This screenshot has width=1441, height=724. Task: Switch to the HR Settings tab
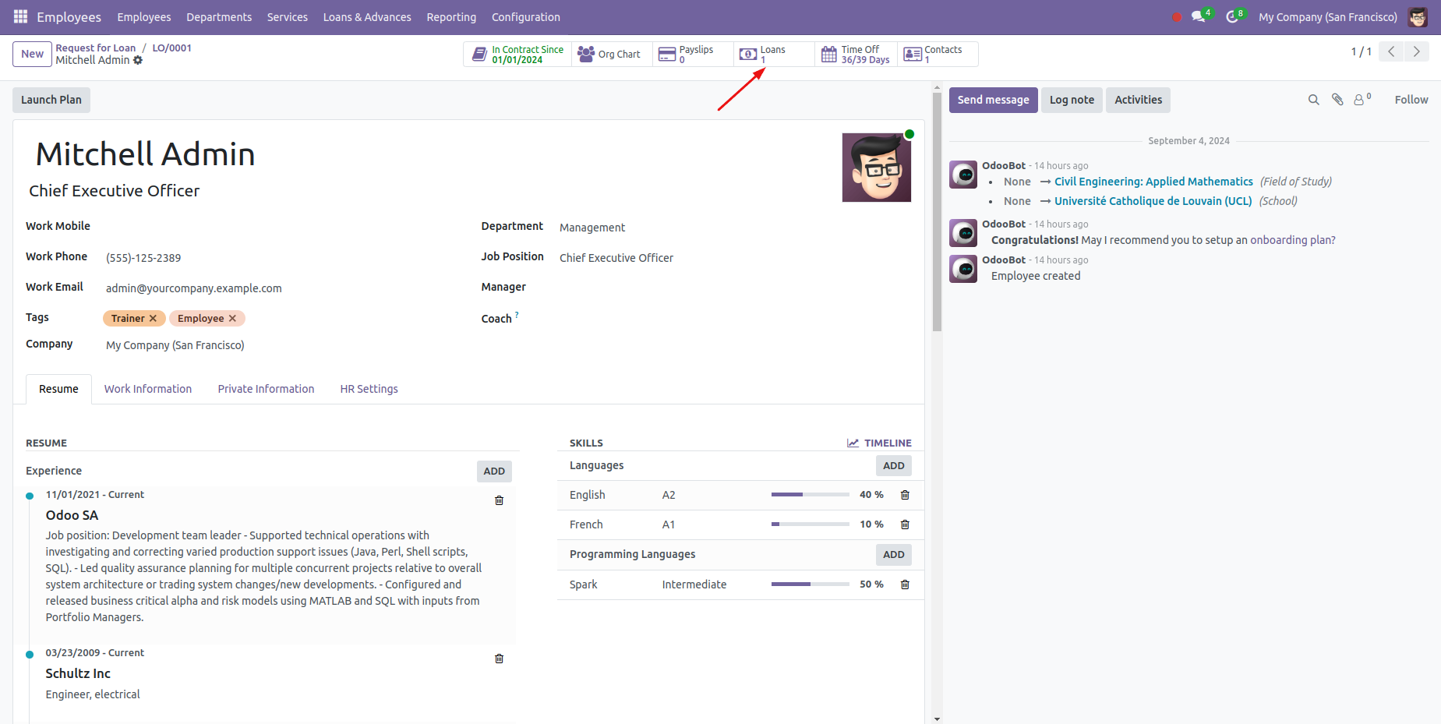[369, 389]
